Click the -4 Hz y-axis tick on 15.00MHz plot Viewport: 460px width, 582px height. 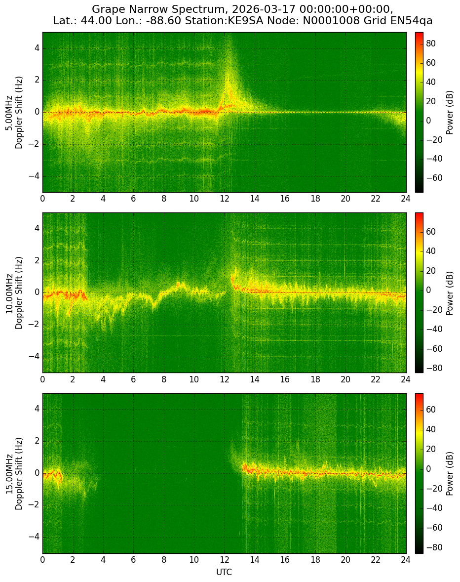click(x=35, y=537)
